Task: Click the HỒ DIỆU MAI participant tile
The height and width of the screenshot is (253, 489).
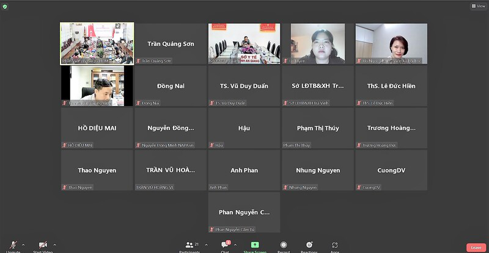Action: click(x=97, y=128)
